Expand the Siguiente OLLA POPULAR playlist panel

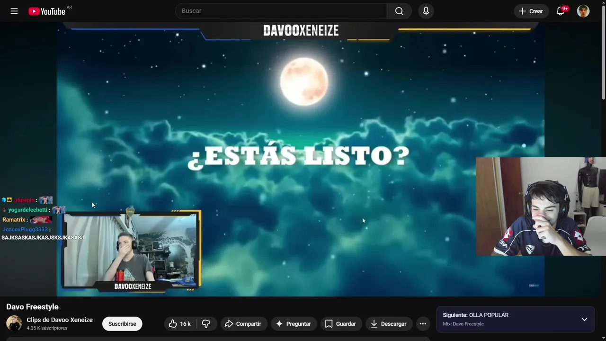point(584,319)
